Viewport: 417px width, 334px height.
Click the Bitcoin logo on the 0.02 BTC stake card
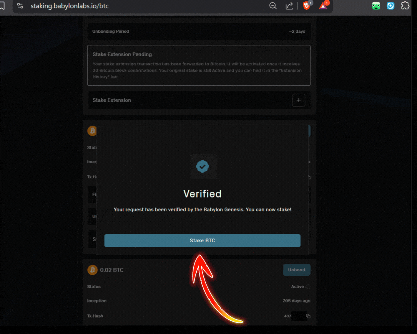pyautogui.click(x=92, y=270)
